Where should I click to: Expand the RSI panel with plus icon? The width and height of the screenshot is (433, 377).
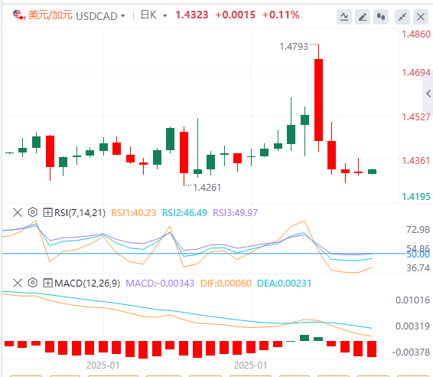(47, 212)
